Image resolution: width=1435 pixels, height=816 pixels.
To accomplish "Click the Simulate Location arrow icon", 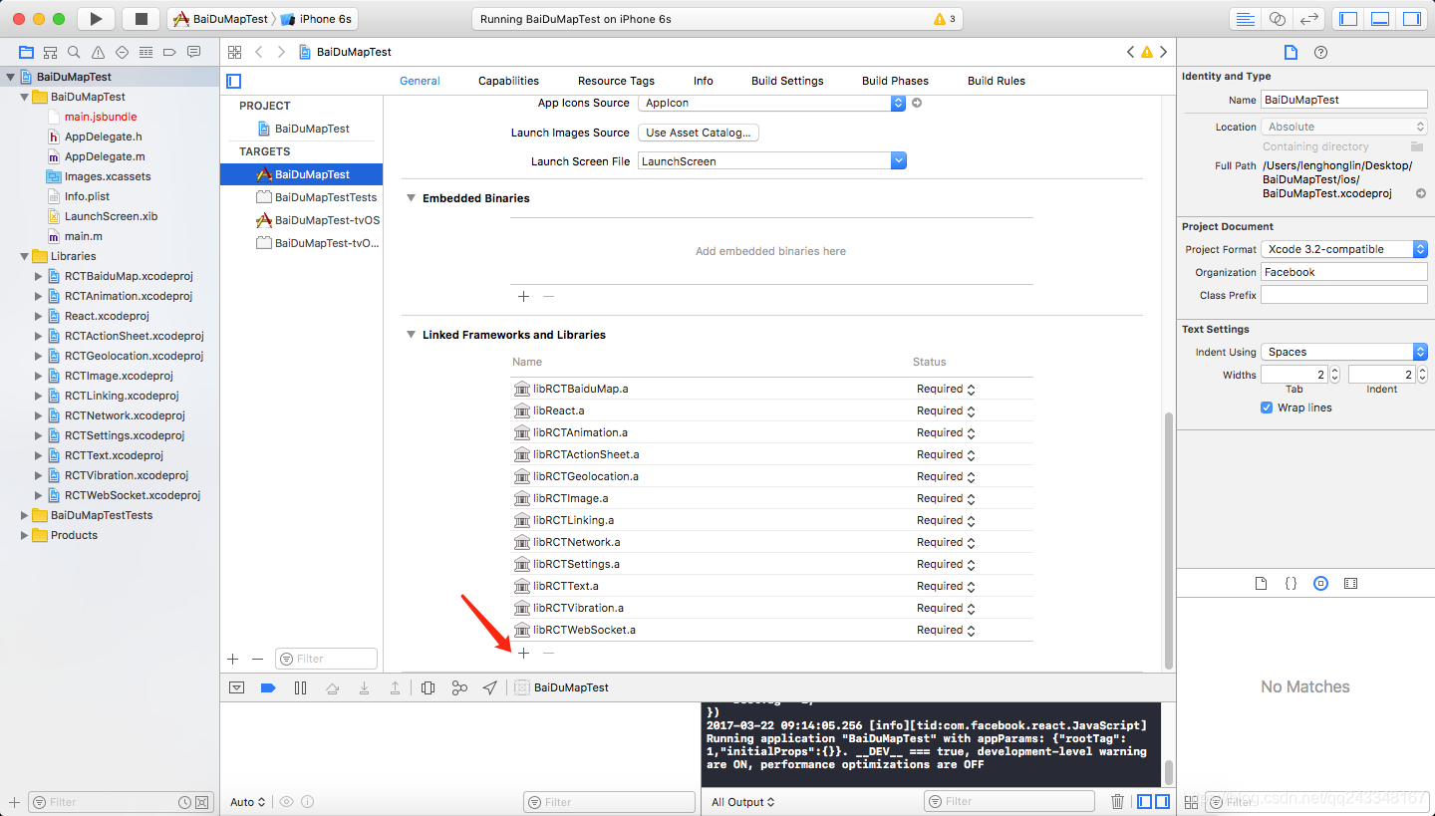I will [490, 687].
